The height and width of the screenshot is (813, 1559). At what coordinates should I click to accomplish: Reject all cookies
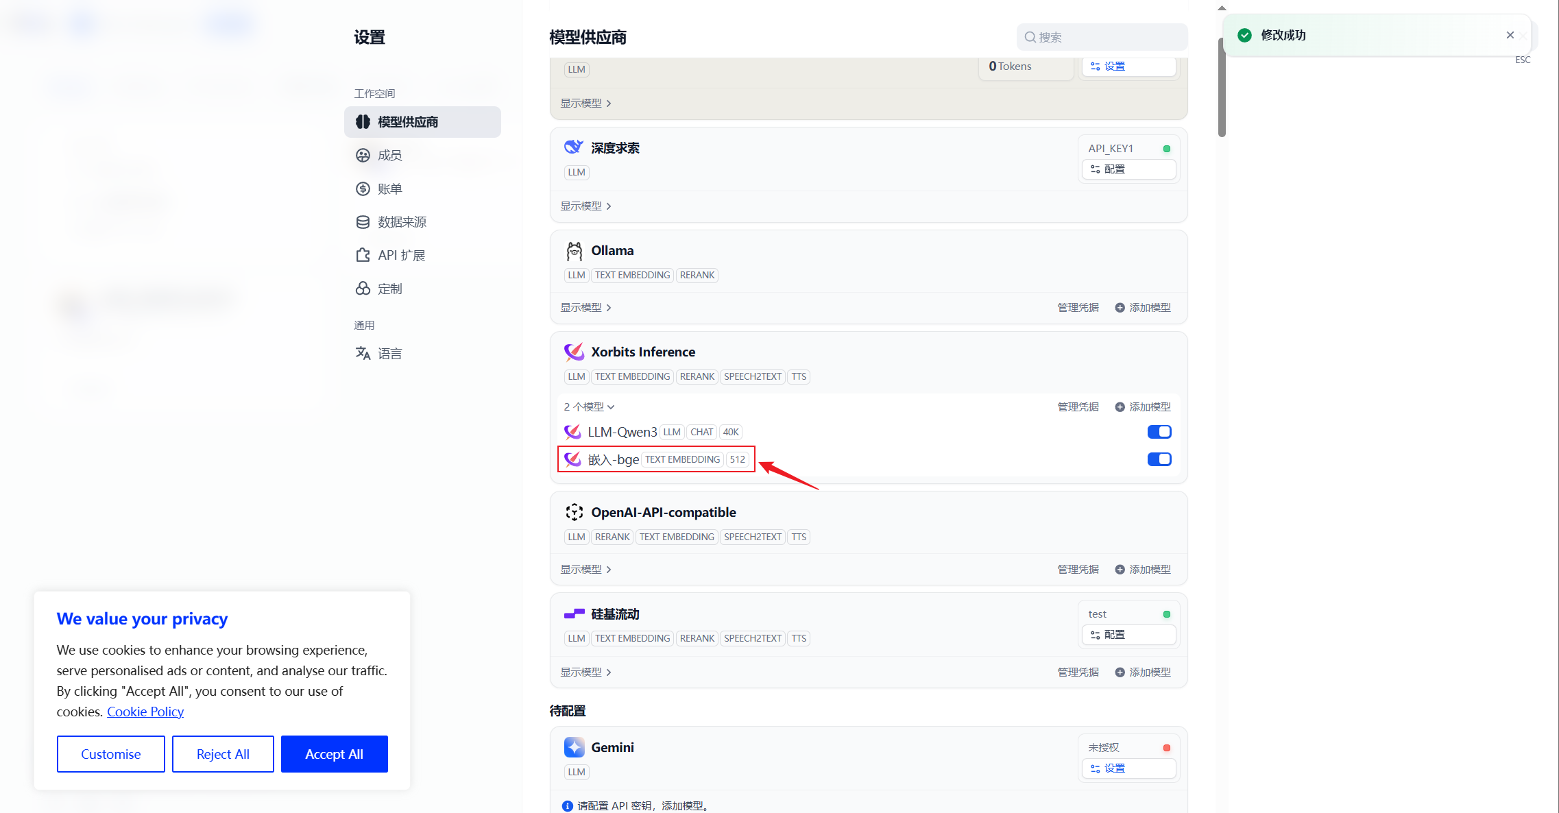click(x=223, y=754)
